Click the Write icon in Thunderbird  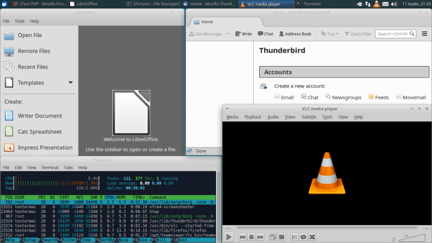click(238, 34)
